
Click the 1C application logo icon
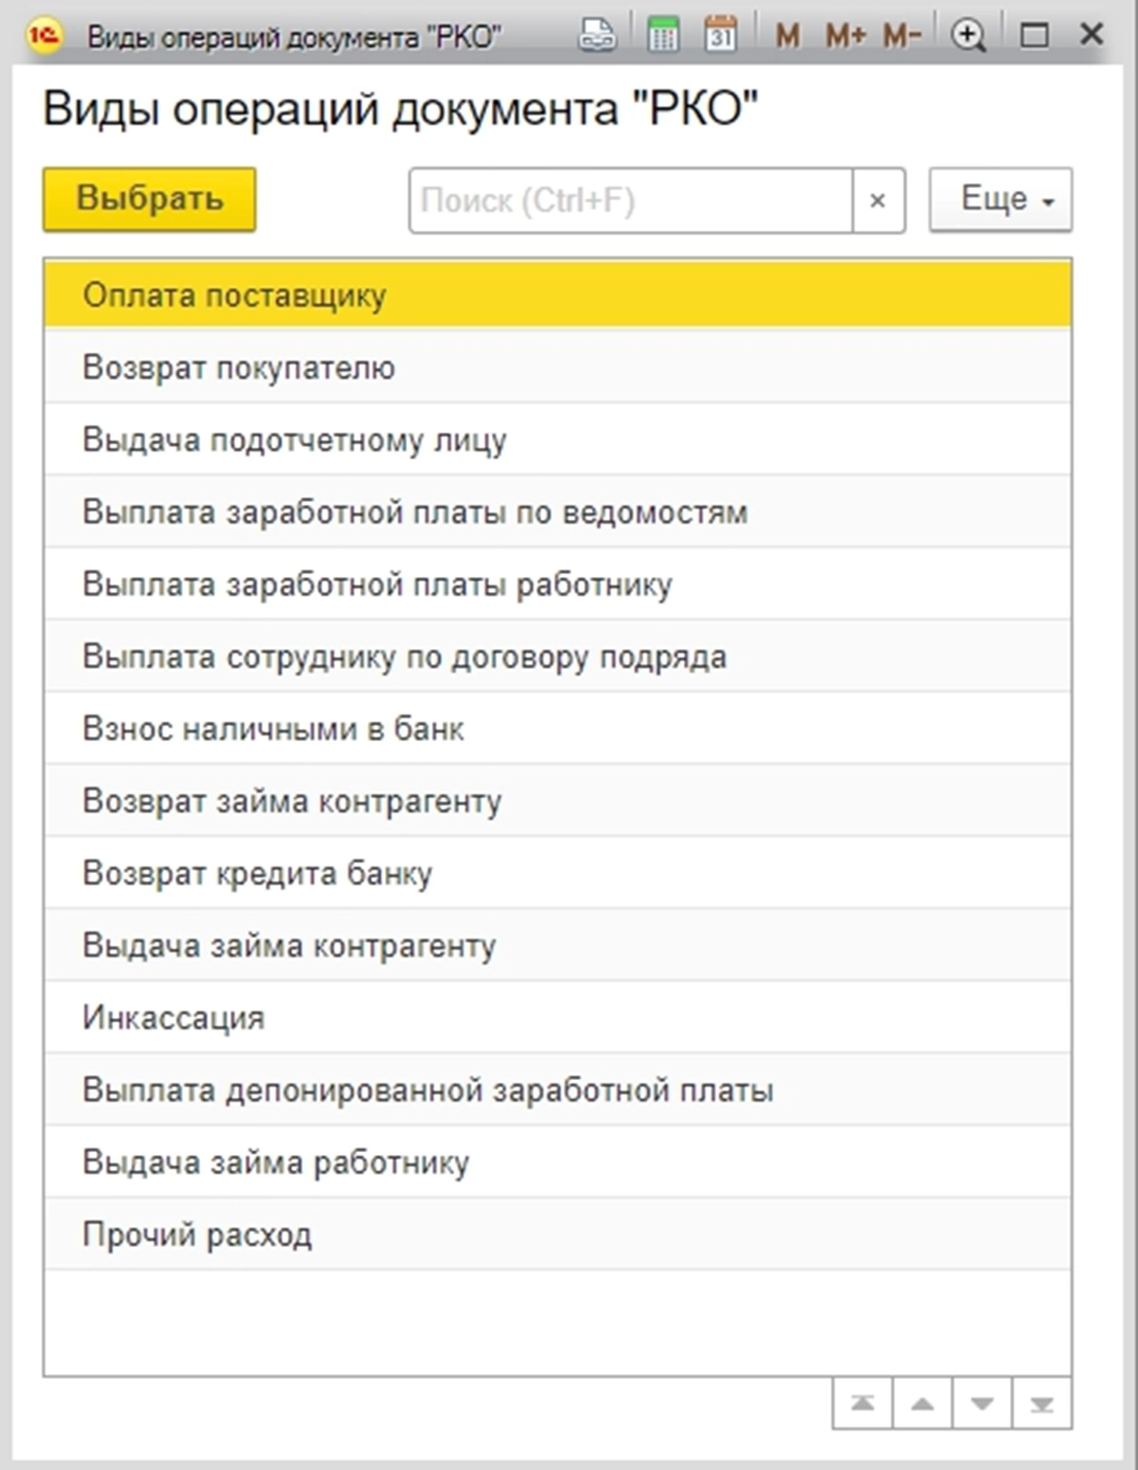point(44,36)
